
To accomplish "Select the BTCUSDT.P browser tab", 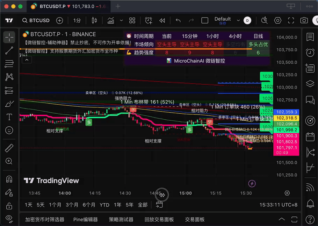I will pos(68,6).
